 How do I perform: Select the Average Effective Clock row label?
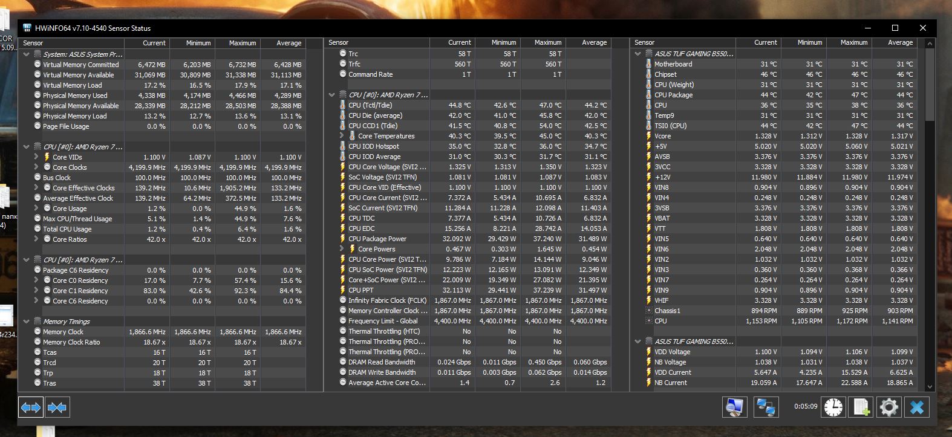click(x=78, y=198)
